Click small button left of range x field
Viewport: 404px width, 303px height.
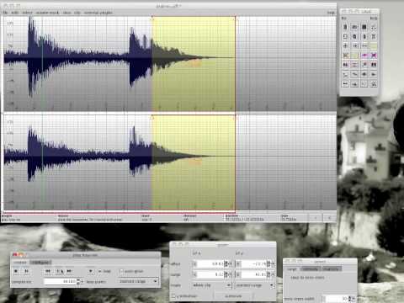[195, 274]
